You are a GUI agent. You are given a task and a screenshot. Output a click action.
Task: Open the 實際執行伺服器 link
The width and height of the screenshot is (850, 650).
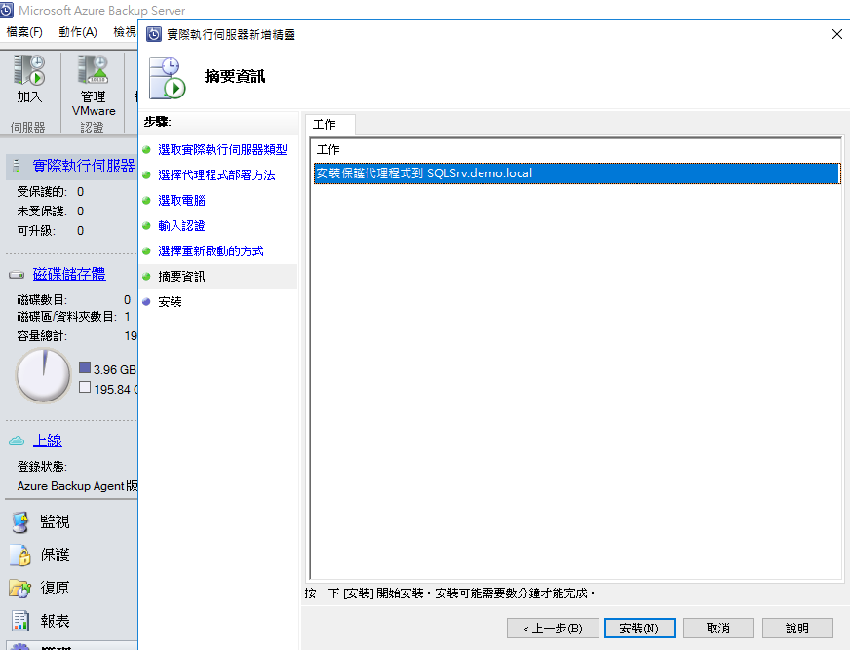tap(84, 166)
